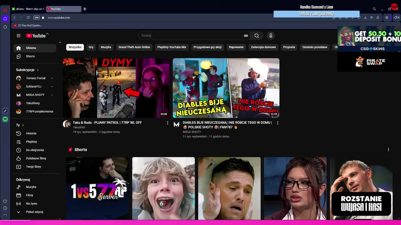Click the padlock site info icon
Screen dimensions: 401x225
43,17
